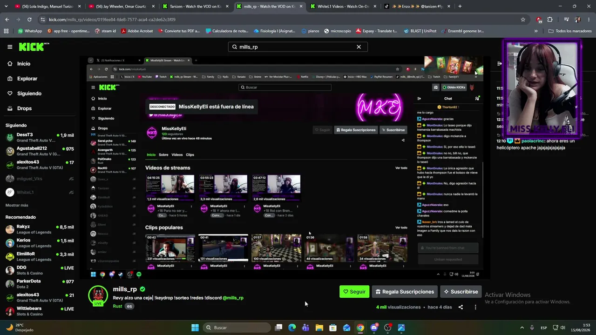Click the Windows taskbar Buscar search box
Viewport: 596px width, 335px height.
click(236, 328)
